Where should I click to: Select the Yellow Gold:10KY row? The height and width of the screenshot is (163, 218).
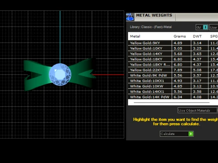click(x=173, y=48)
